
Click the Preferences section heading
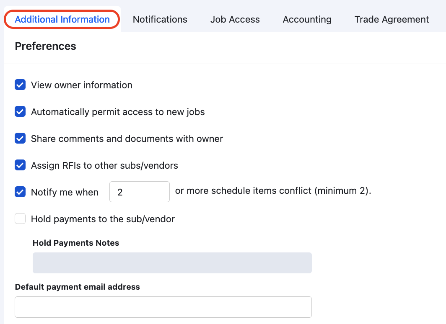[46, 46]
